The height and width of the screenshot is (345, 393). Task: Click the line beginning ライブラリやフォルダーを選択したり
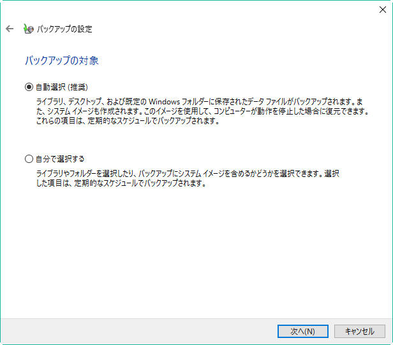point(188,174)
